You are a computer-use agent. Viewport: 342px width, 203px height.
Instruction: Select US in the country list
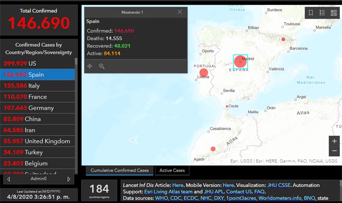point(38,63)
